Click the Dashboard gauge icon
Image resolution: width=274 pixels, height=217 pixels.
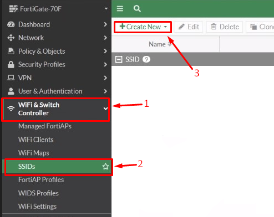click(x=11, y=24)
